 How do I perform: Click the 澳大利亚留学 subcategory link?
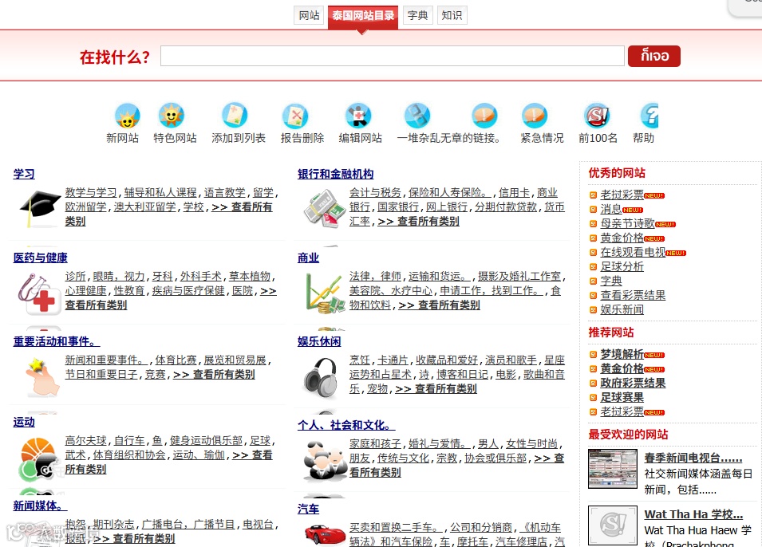pos(144,207)
